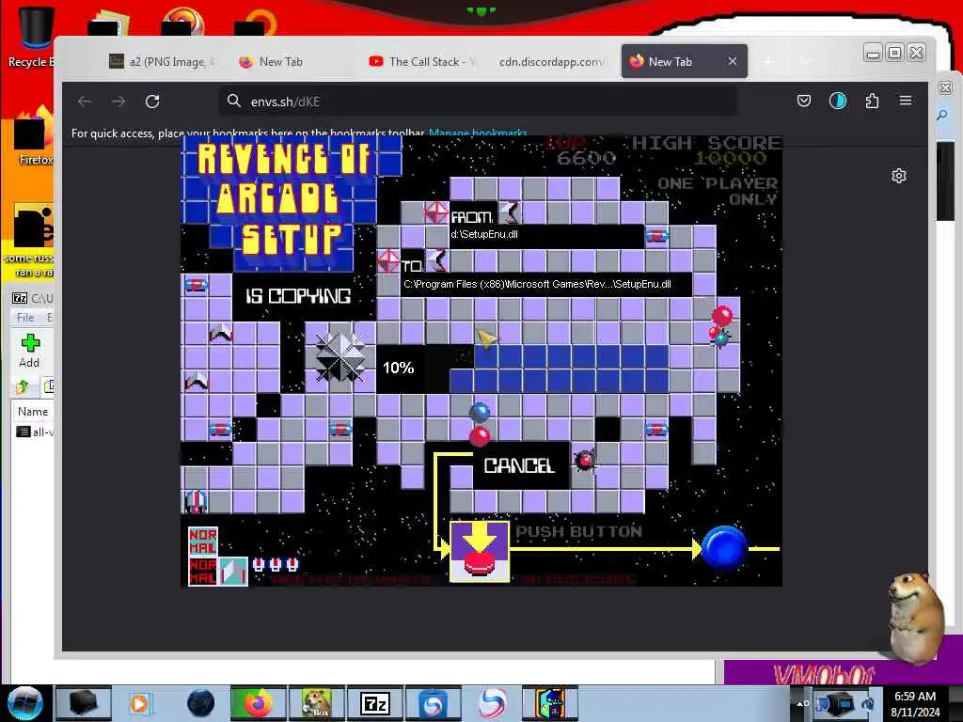Click the C:\Program Files destination path text

(537, 284)
